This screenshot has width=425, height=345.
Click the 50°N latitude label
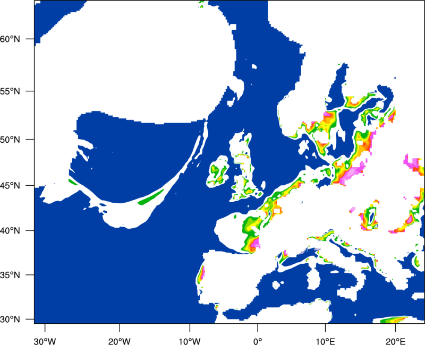coord(10,140)
